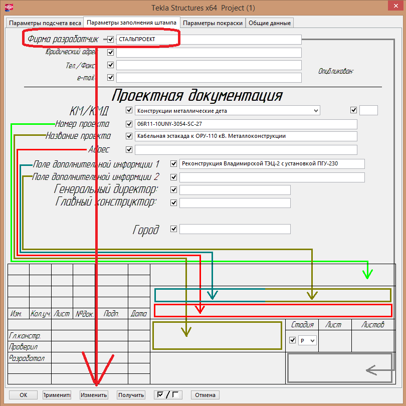The image size is (406, 406).
Task: Toggle checkbox for Тел./Факс
Action: click(x=111, y=65)
